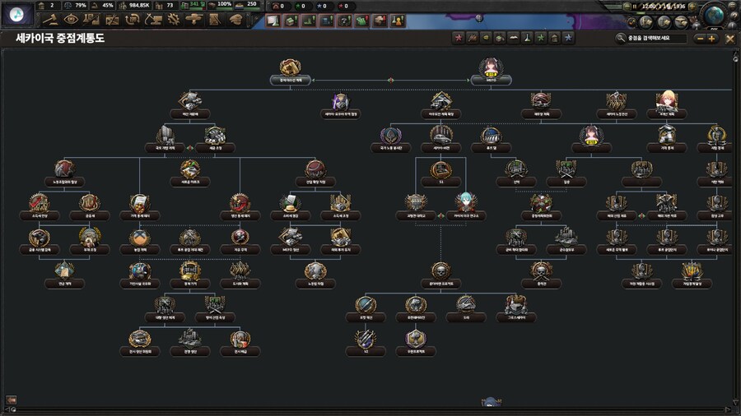Select the teal-haired girl focus node

tap(466, 201)
